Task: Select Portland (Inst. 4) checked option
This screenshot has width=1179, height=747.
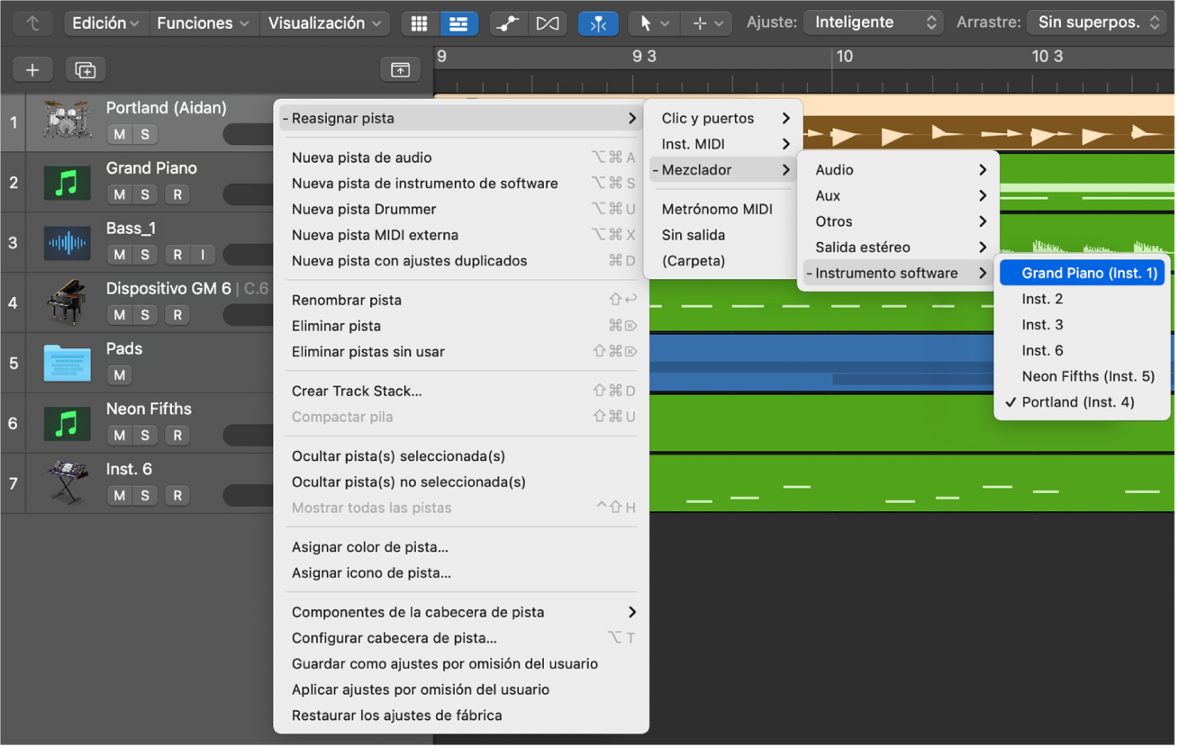Action: pyautogui.click(x=1084, y=403)
